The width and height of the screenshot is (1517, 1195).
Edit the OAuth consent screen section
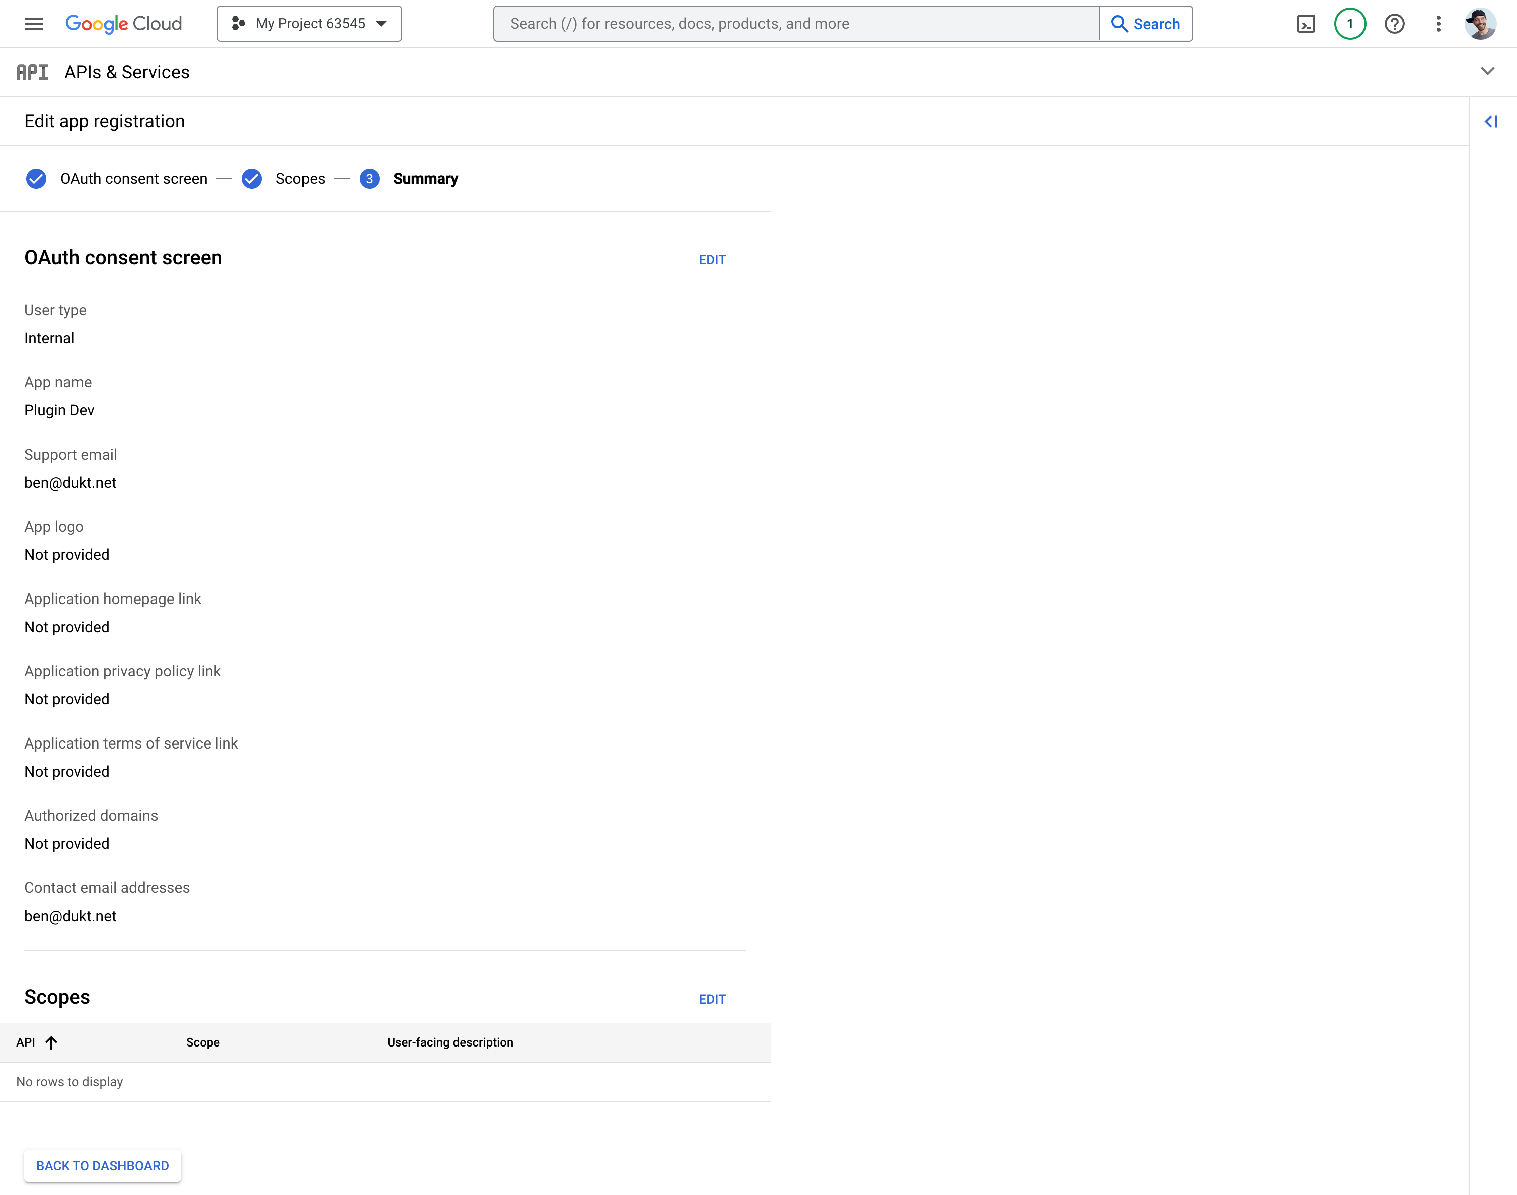[712, 259]
